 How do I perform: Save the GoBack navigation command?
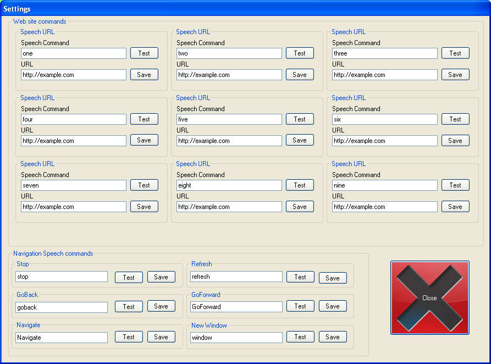tap(161, 306)
